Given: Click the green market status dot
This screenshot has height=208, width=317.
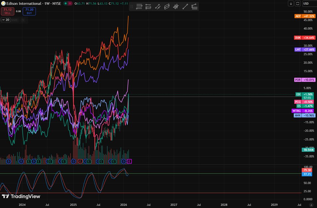Looking at the screenshot, I should (x=66, y=3).
